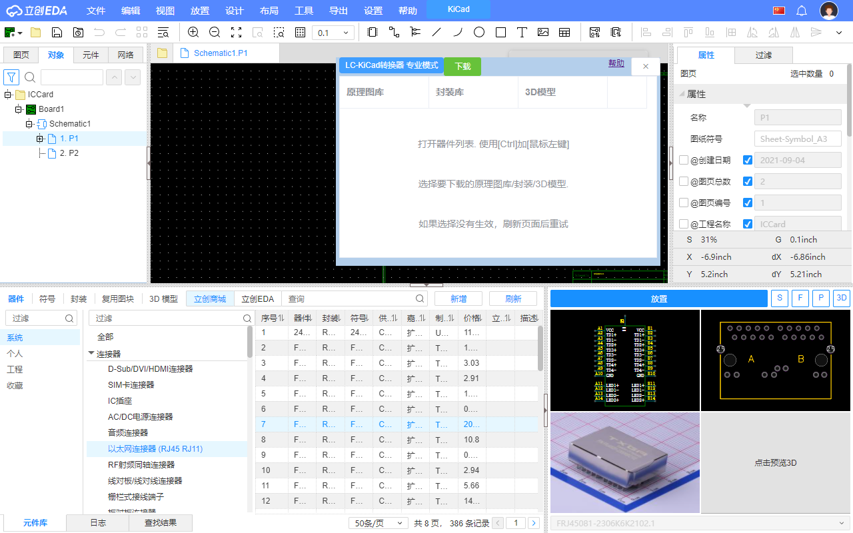The height and width of the screenshot is (533, 853).
Task: Switch to the 过滤 tab in right panel
Action: [764, 55]
